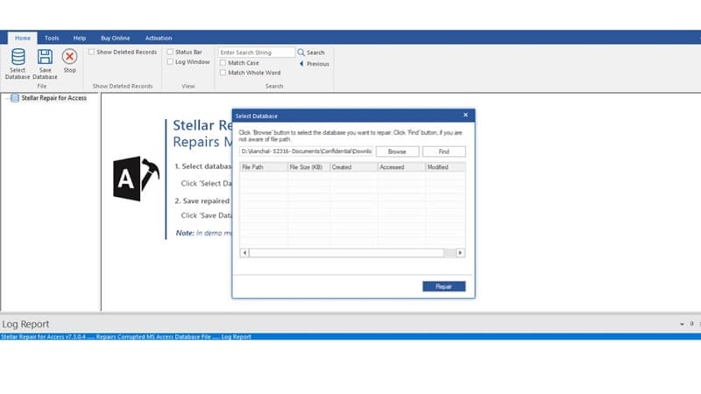Enable the Match Whole Word checkbox
The image size is (701, 394).
(x=223, y=73)
